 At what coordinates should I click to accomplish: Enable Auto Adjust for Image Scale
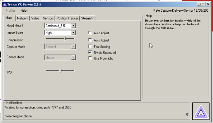click(x=90, y=33)
